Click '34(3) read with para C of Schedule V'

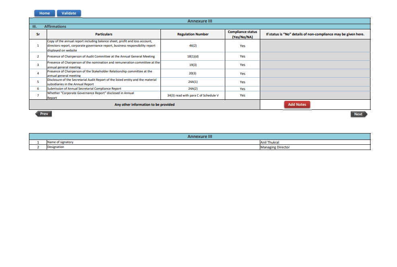[x=193, y=95]
